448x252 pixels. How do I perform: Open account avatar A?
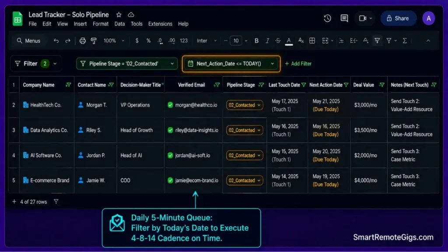click(429, 18)
